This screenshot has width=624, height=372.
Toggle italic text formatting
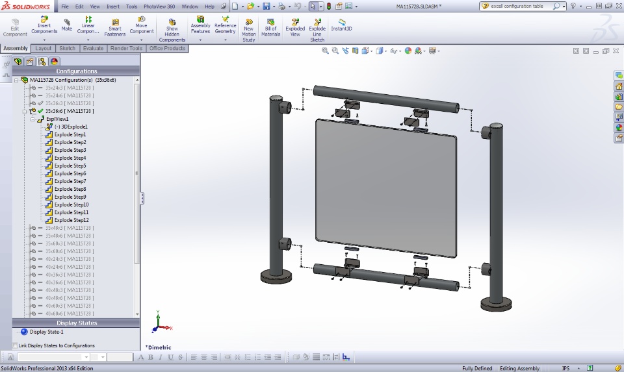pyautogui.click(x=161, y=357)
